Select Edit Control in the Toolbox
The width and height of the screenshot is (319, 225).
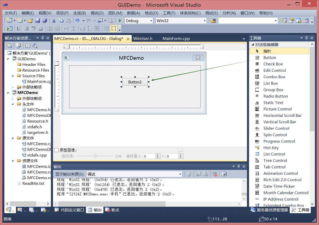point(279,70)
